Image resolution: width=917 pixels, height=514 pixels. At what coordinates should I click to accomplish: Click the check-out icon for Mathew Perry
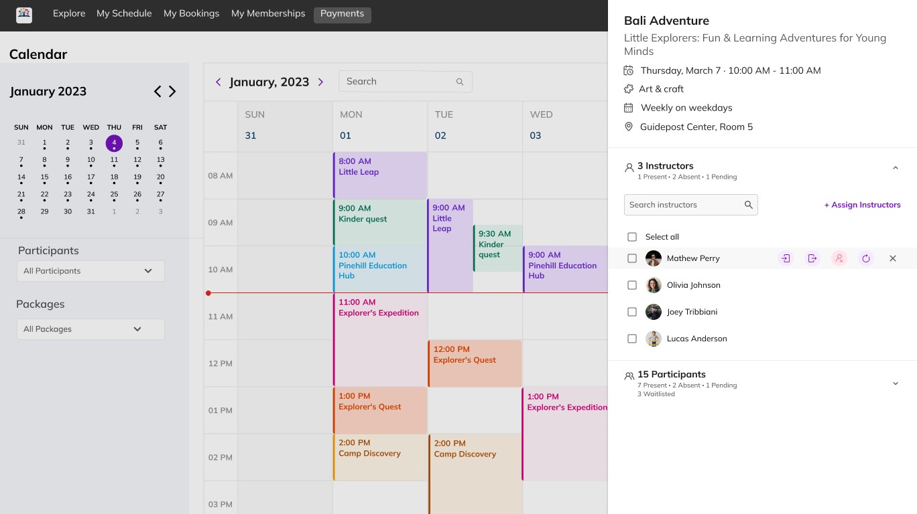click(812, 258)
